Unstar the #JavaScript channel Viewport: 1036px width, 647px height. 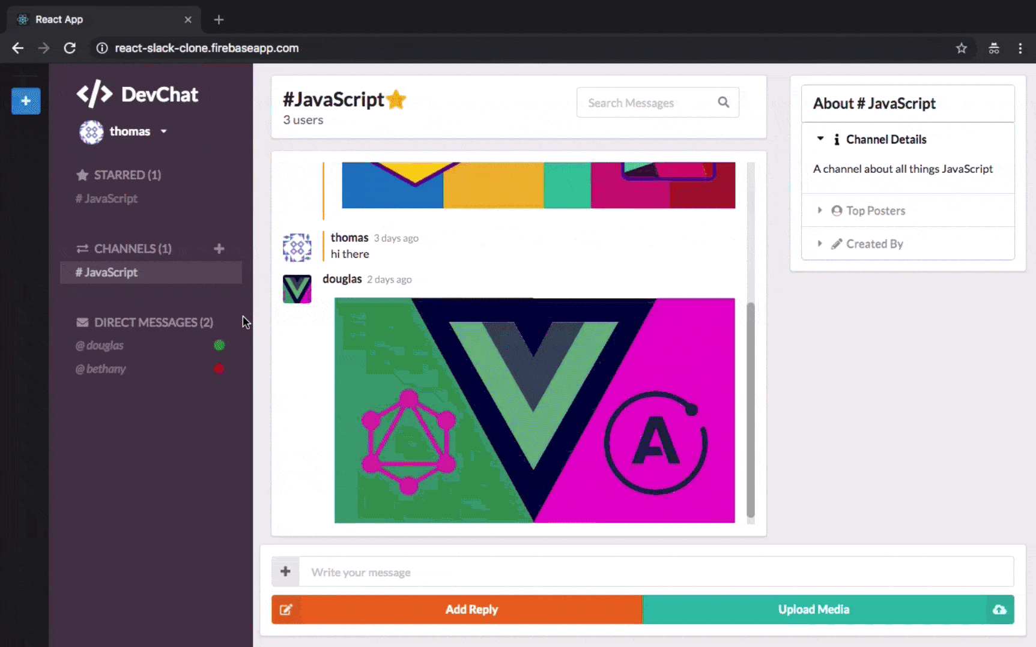click(x=396, y=100)
